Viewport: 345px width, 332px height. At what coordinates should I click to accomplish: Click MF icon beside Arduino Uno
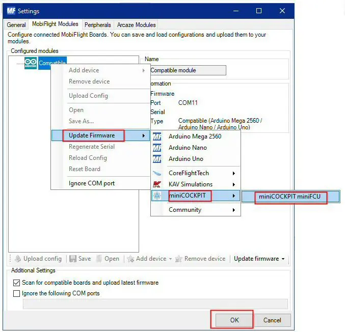[157, 159]
